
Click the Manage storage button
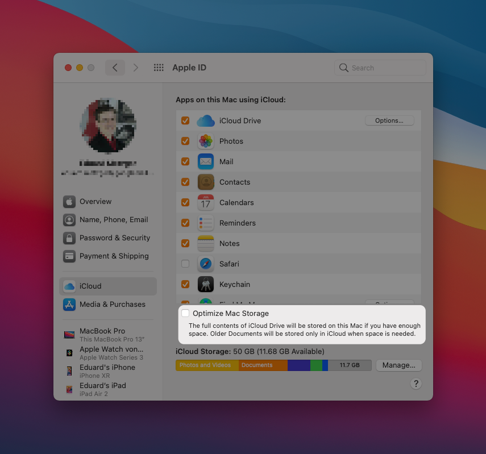(398, 365)
